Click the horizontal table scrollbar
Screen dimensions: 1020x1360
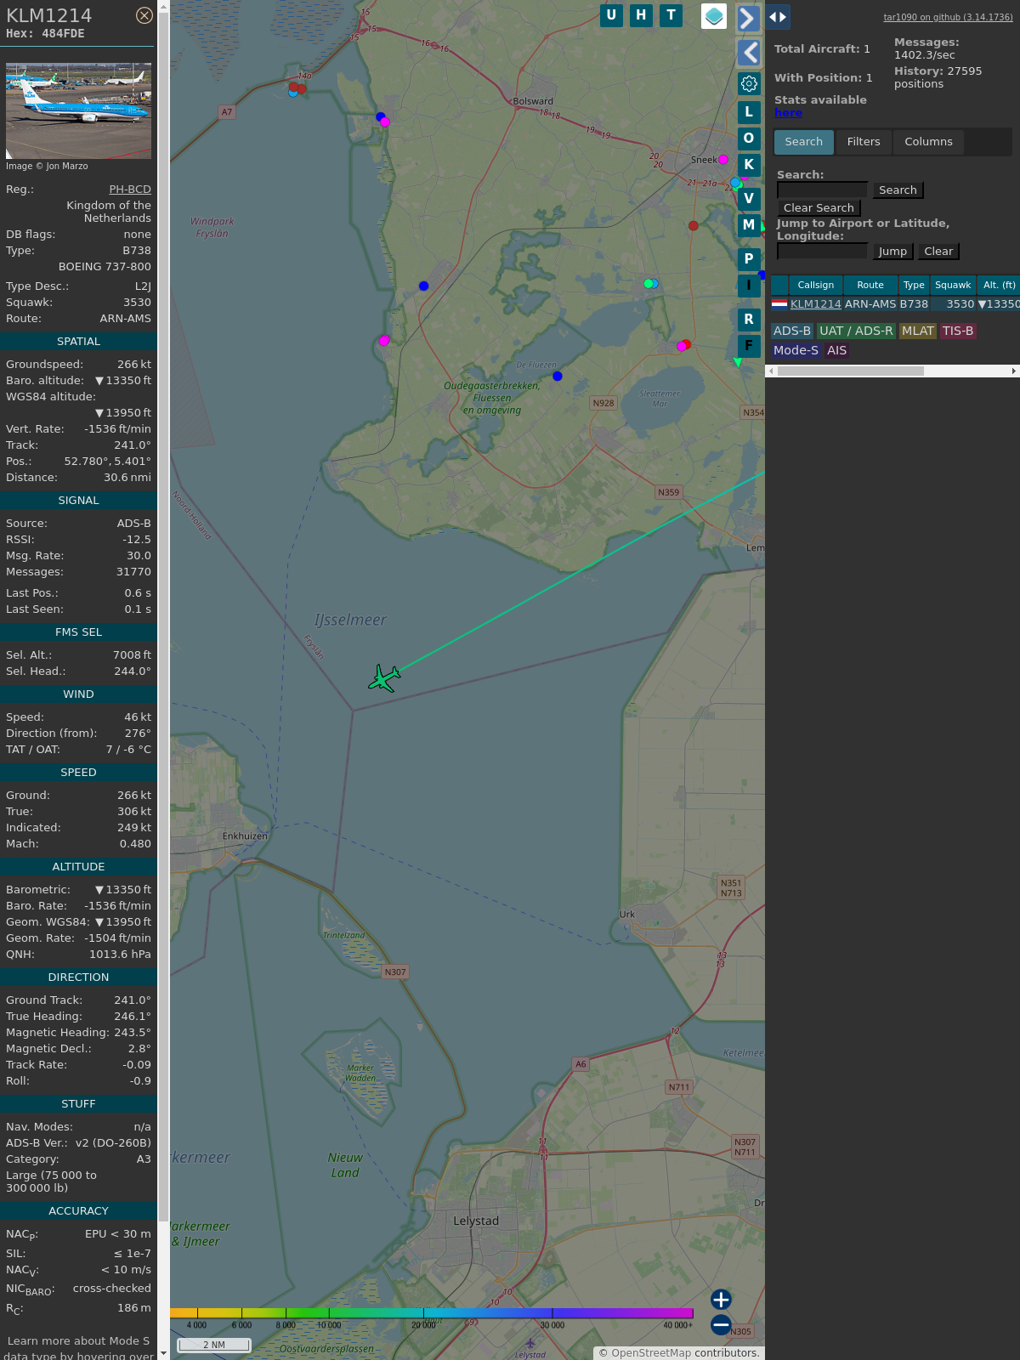pos(850,371)
